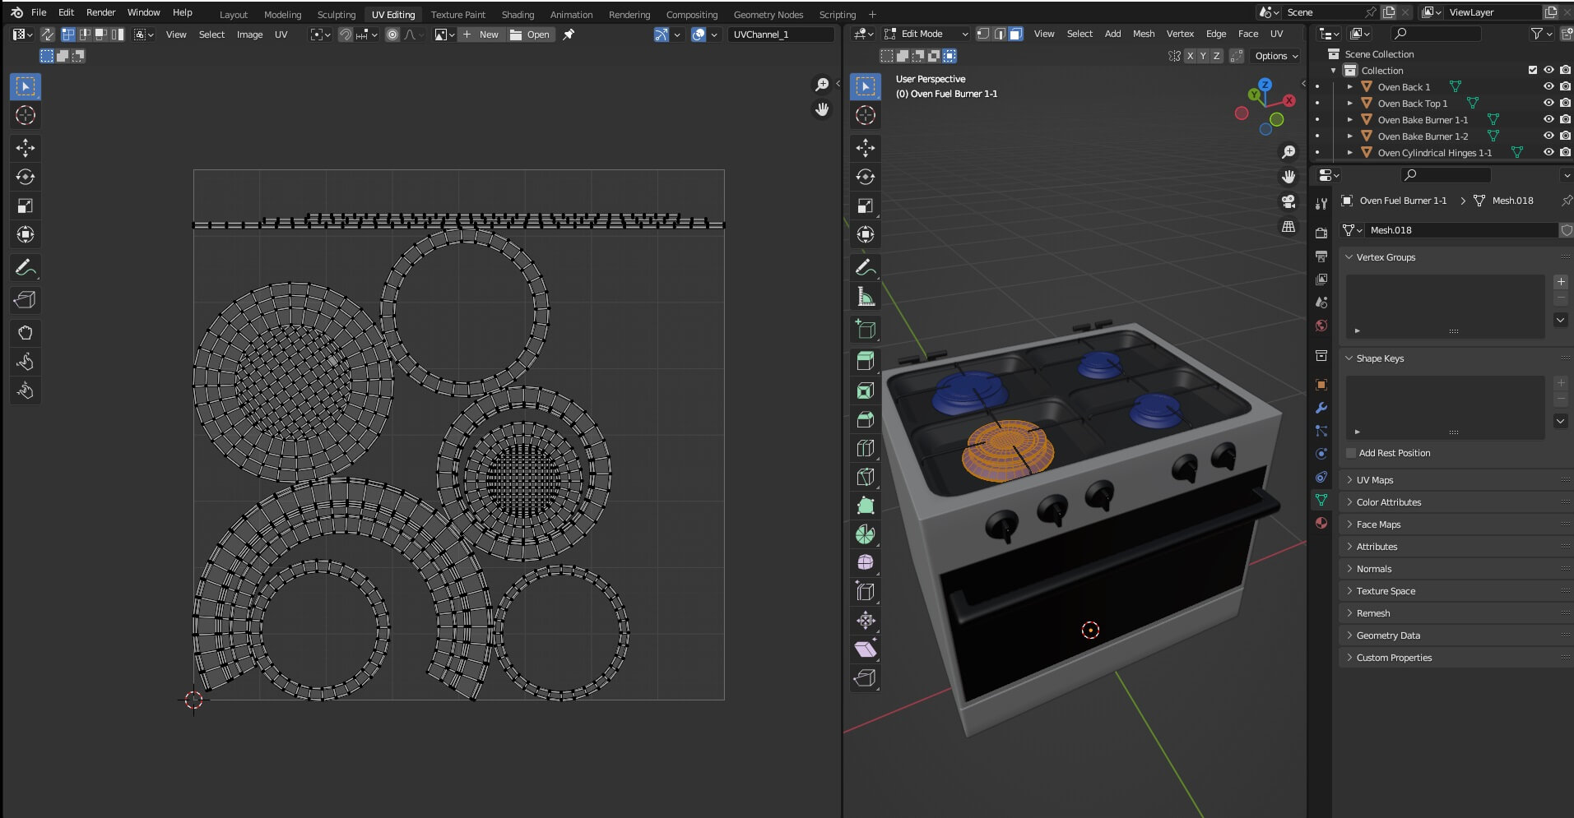Viewport: 1574px width, 818px height.
Task: Open the Render menu
Action: [100, 12]
